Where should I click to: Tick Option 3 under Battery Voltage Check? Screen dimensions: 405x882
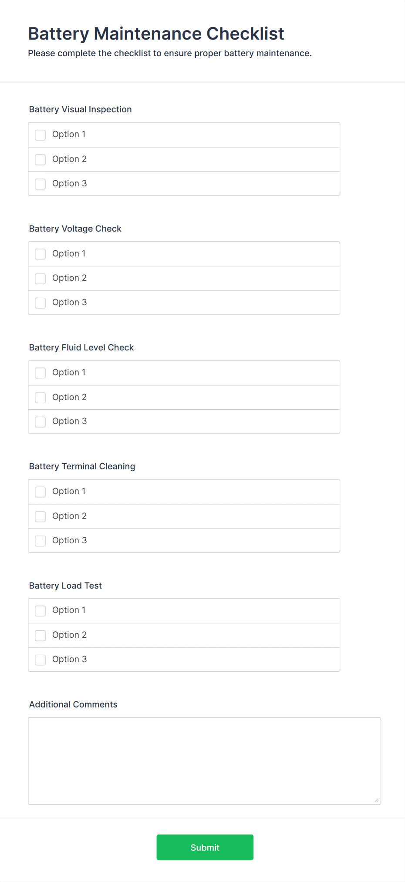pos(40,303)
